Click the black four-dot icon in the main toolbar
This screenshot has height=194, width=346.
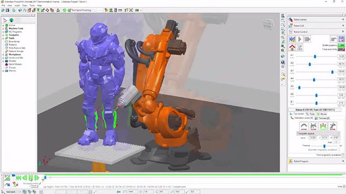point(47,10)
